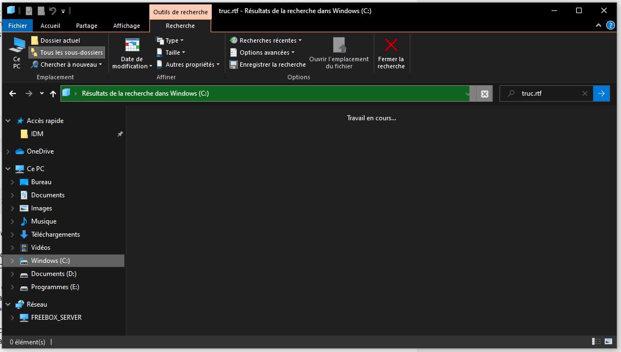Screen dimensions: 621x352
Task: Click Outils de recherche contextual tab
Action: coord(181,12)
